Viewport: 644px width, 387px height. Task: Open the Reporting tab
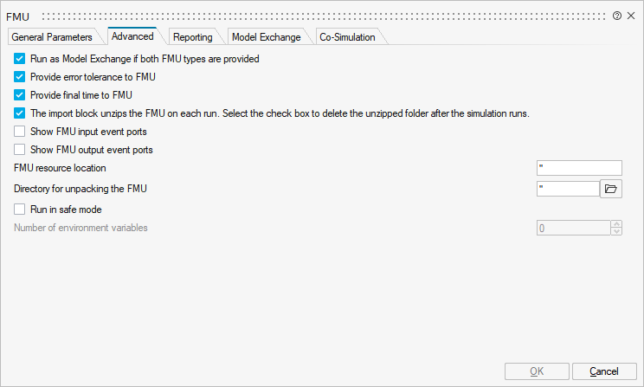[x=192, y=37]
